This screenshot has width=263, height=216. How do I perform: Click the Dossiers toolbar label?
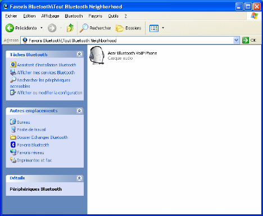click(x=133, y=28)
